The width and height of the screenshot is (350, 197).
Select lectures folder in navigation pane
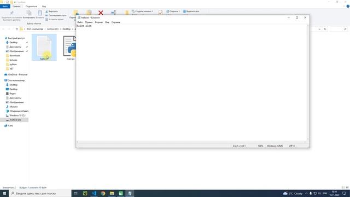point(13,60)
